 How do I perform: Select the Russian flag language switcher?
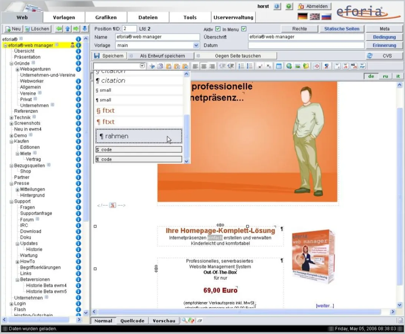coord(326,16)
